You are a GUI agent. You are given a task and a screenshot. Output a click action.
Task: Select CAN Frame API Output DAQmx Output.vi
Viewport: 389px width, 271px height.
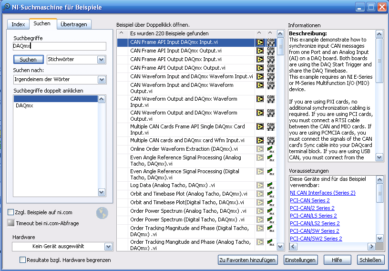(x=191, y=68)
